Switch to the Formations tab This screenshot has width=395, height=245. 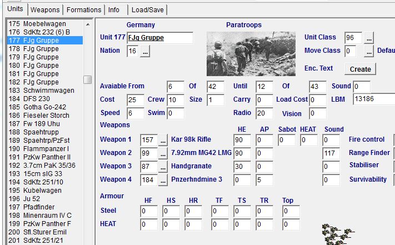83,10
